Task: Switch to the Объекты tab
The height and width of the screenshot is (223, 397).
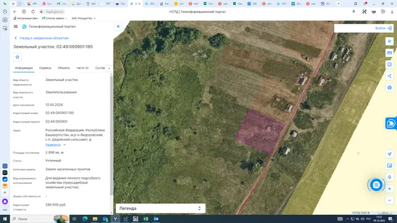Action: [x=63, y=68]
